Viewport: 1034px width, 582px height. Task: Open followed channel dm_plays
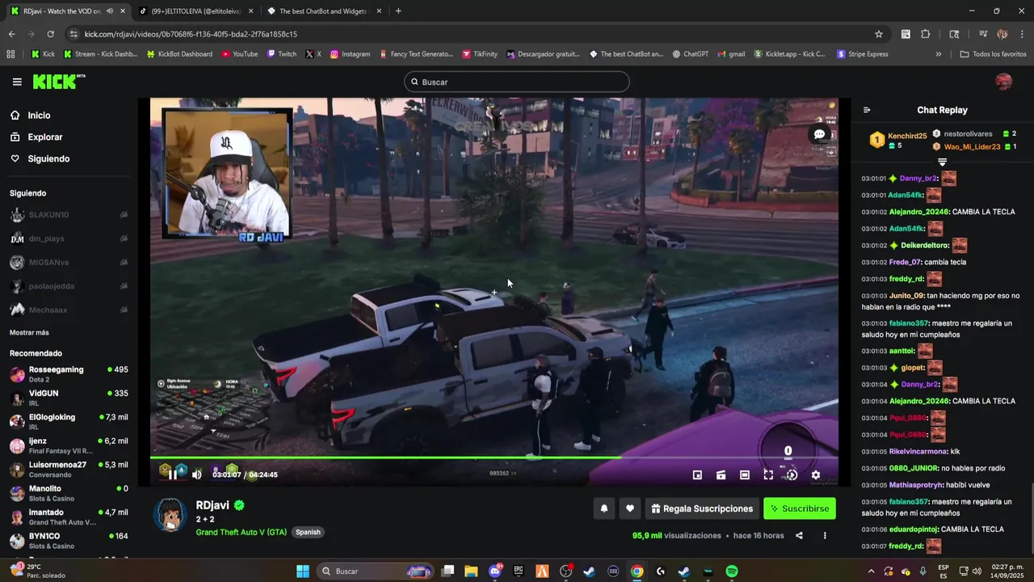pos(69,238)
